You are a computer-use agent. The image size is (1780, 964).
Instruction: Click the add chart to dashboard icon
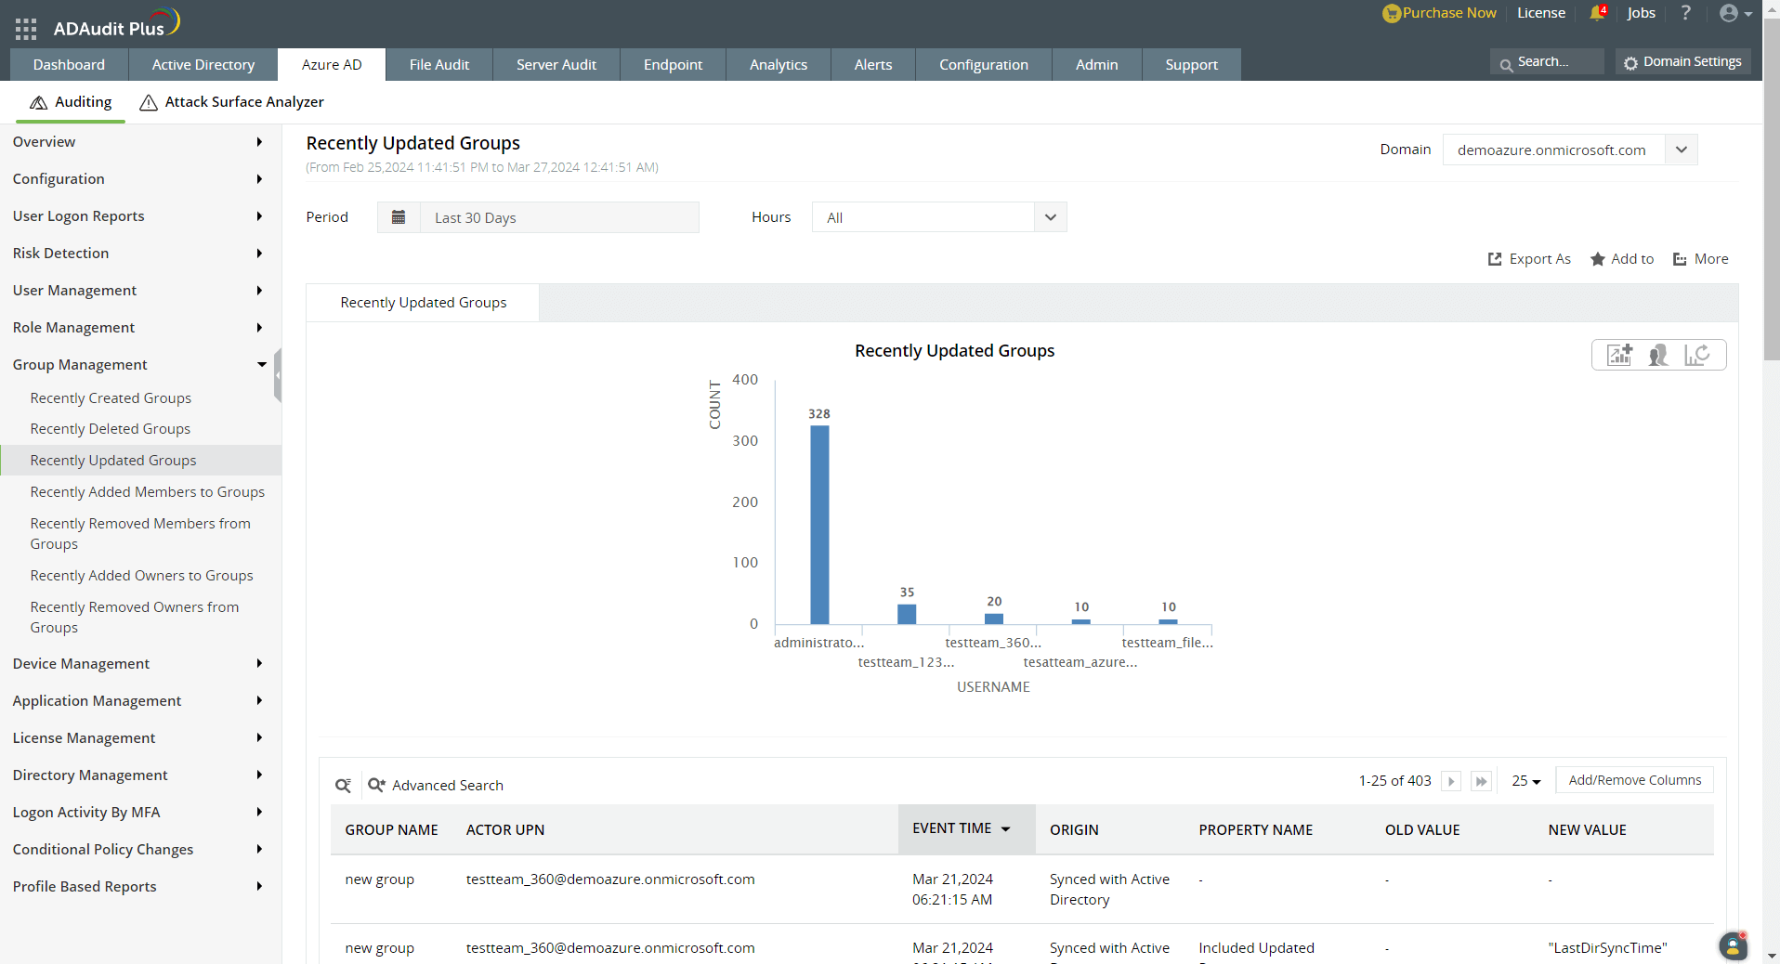(1619, 355)
